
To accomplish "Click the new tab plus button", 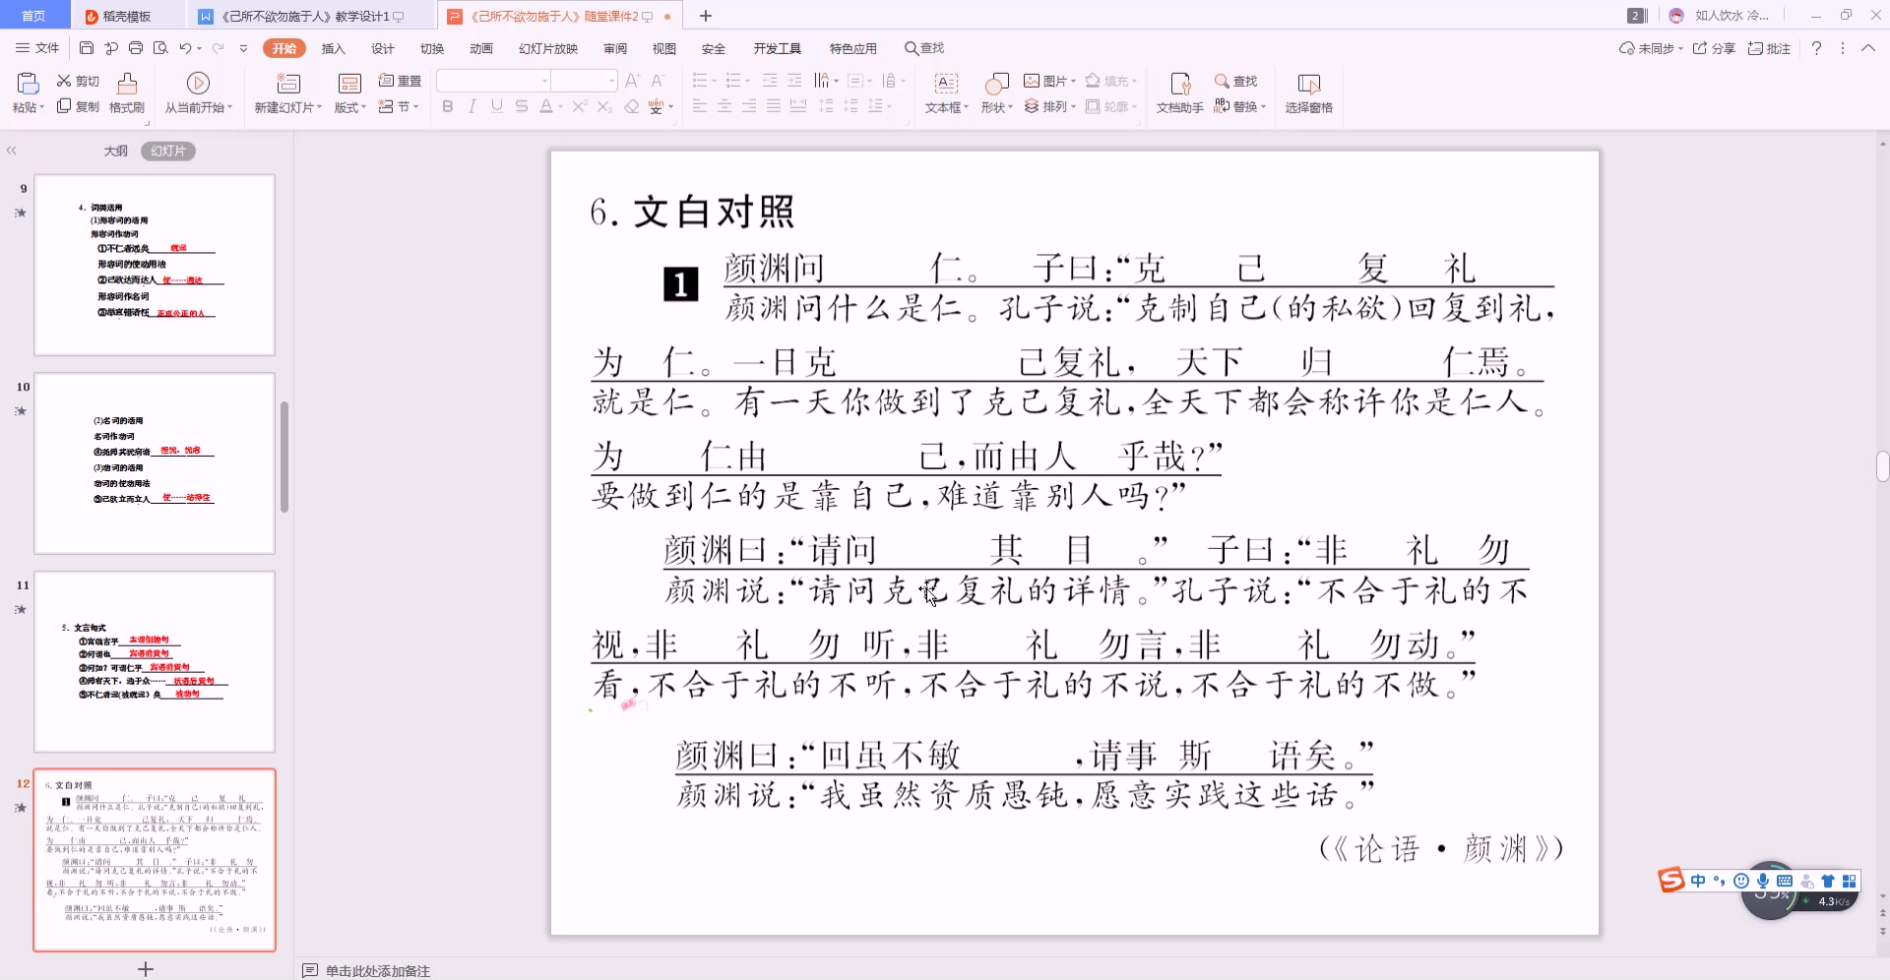I will 706,16.
